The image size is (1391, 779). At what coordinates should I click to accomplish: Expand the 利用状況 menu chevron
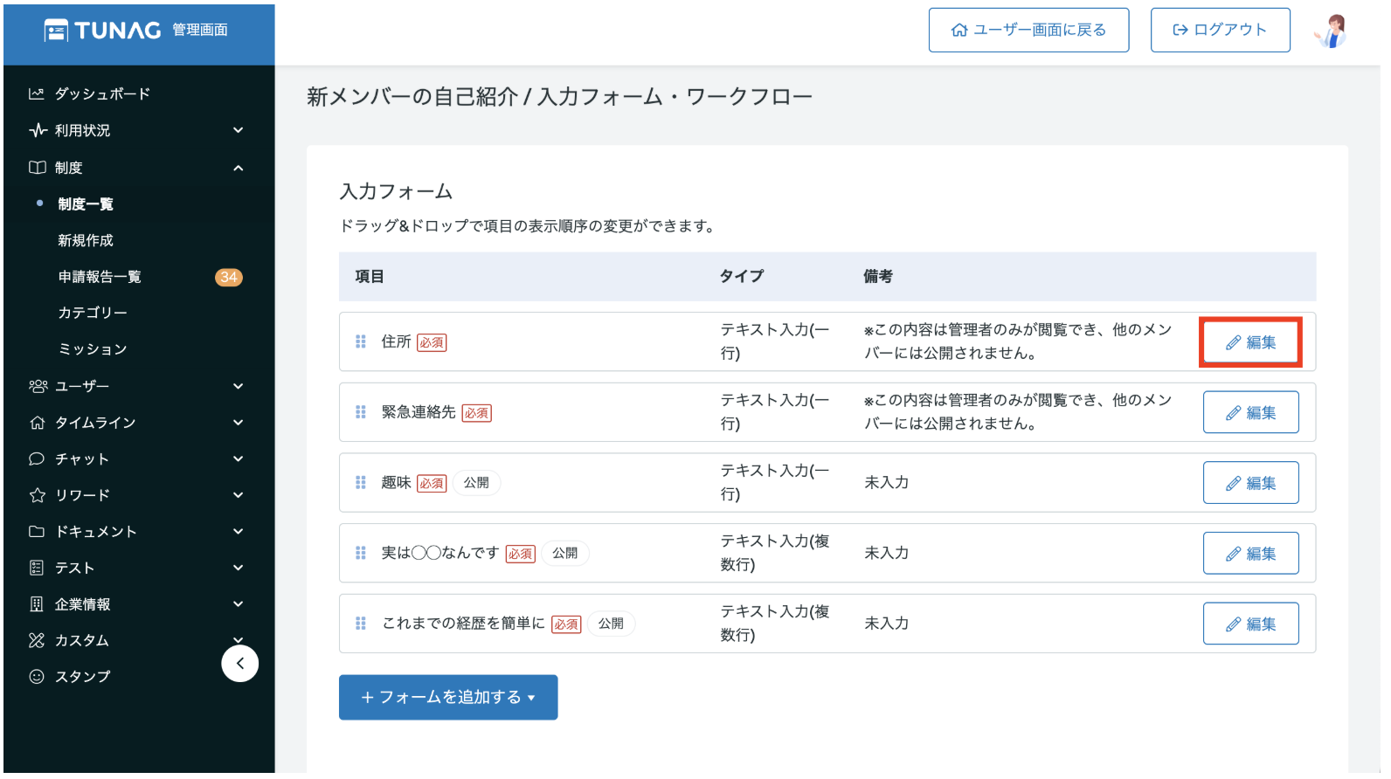(x=238, y=131)
